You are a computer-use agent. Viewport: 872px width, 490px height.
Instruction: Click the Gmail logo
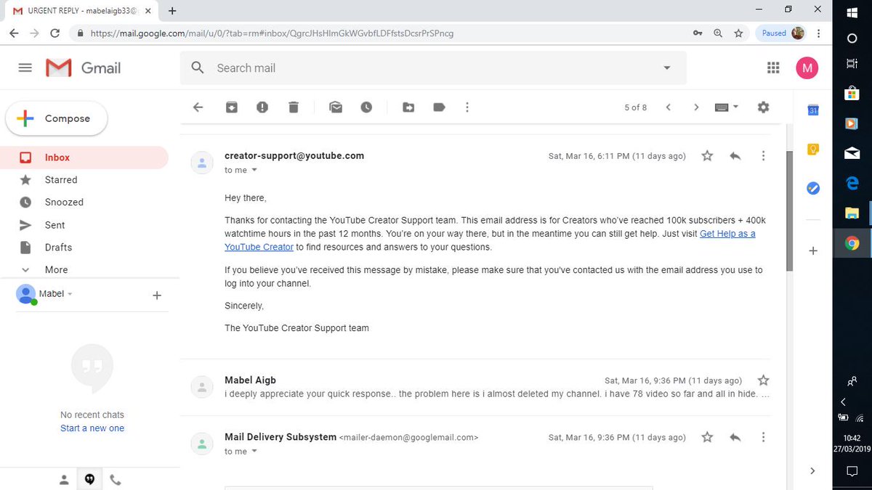(x=84, y=68)
